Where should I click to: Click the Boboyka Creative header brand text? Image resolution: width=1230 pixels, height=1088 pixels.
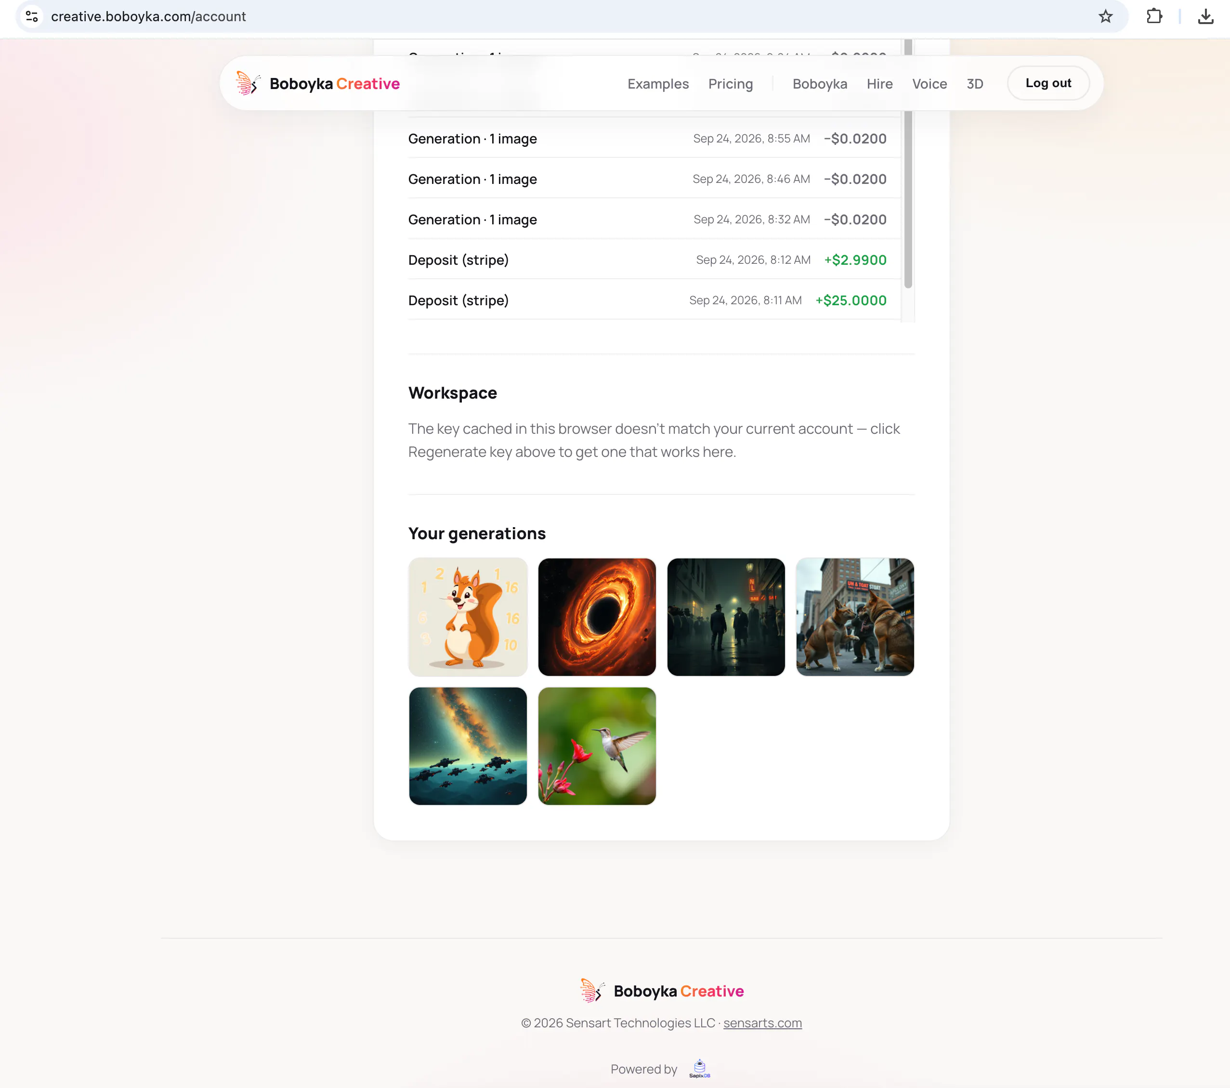pyautogui.click(x=335, y=84)
